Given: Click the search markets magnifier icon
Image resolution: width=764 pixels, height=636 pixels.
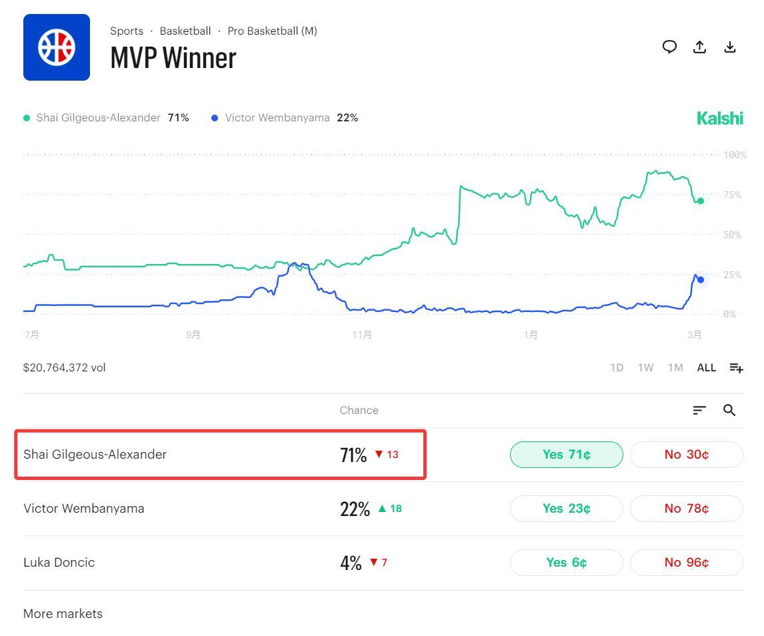Looking at the screenshot, I should click(729, 411).
